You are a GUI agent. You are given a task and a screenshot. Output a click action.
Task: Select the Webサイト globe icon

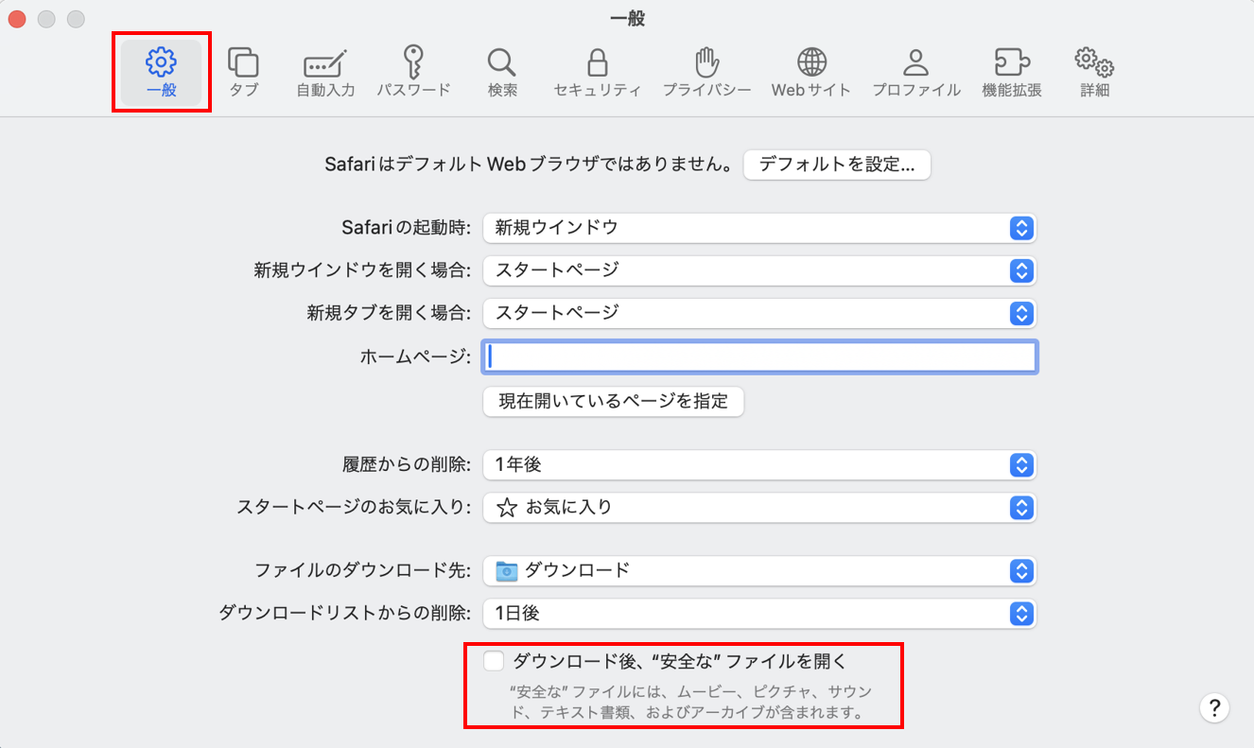[x=810, y=71]
